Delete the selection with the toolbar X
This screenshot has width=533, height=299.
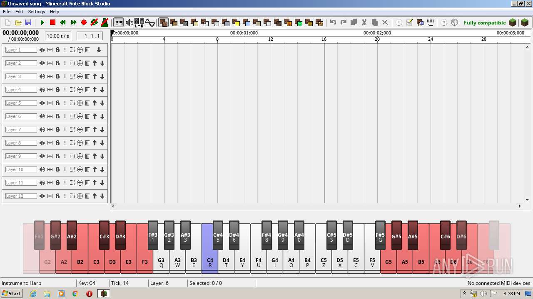tap(385, 22)
